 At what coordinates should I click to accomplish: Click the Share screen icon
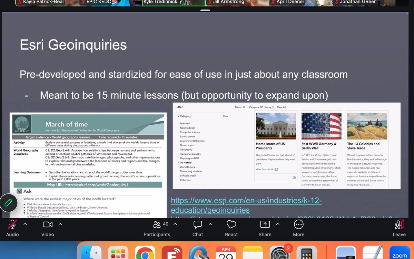[x=265, y=224]
